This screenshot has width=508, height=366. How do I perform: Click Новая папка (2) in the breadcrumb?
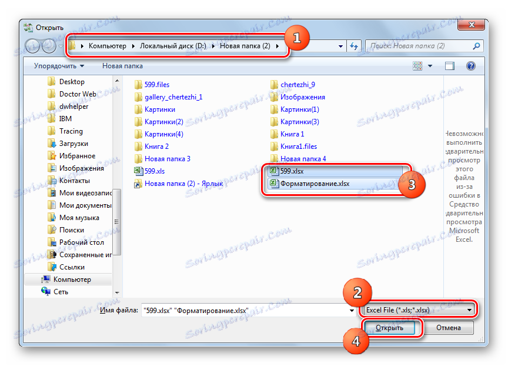point(245,46)
